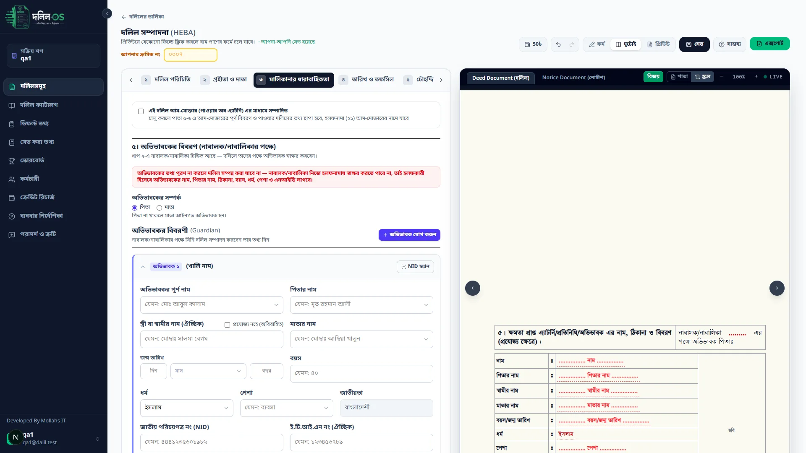Click the বয়স input field
The width and height of the screenshot is (806, 453).
pyautogui.click(x=361, y=373)
